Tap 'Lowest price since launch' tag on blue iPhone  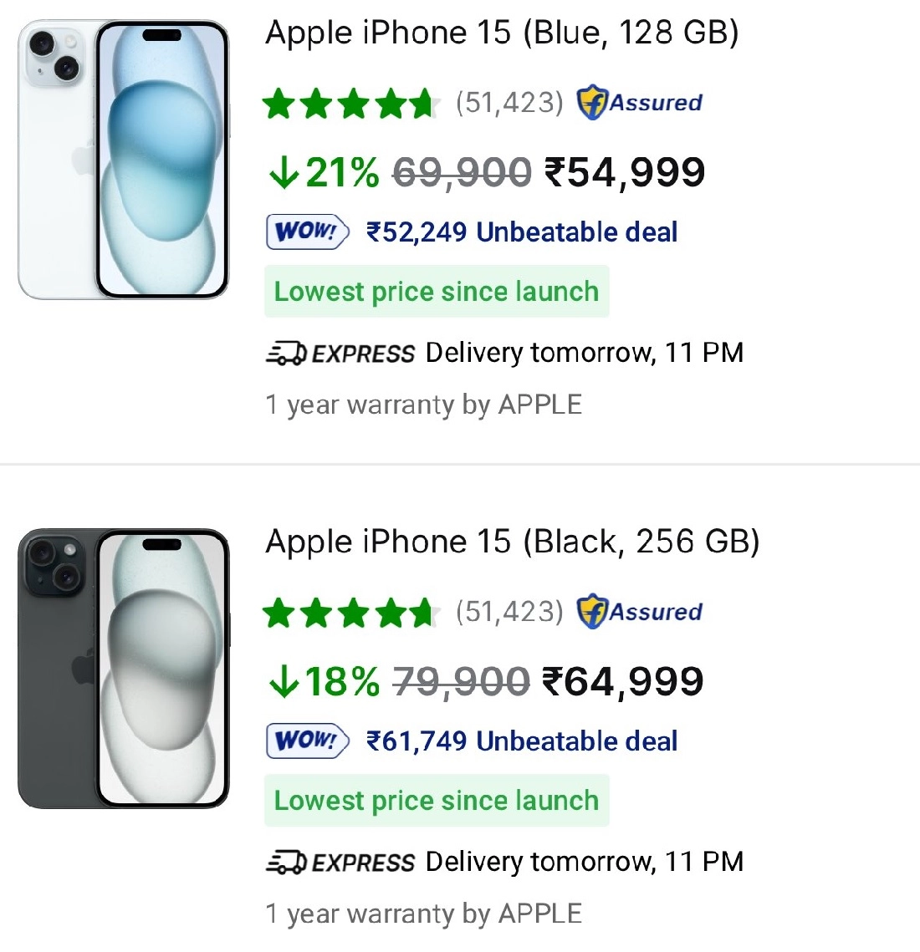437,292
